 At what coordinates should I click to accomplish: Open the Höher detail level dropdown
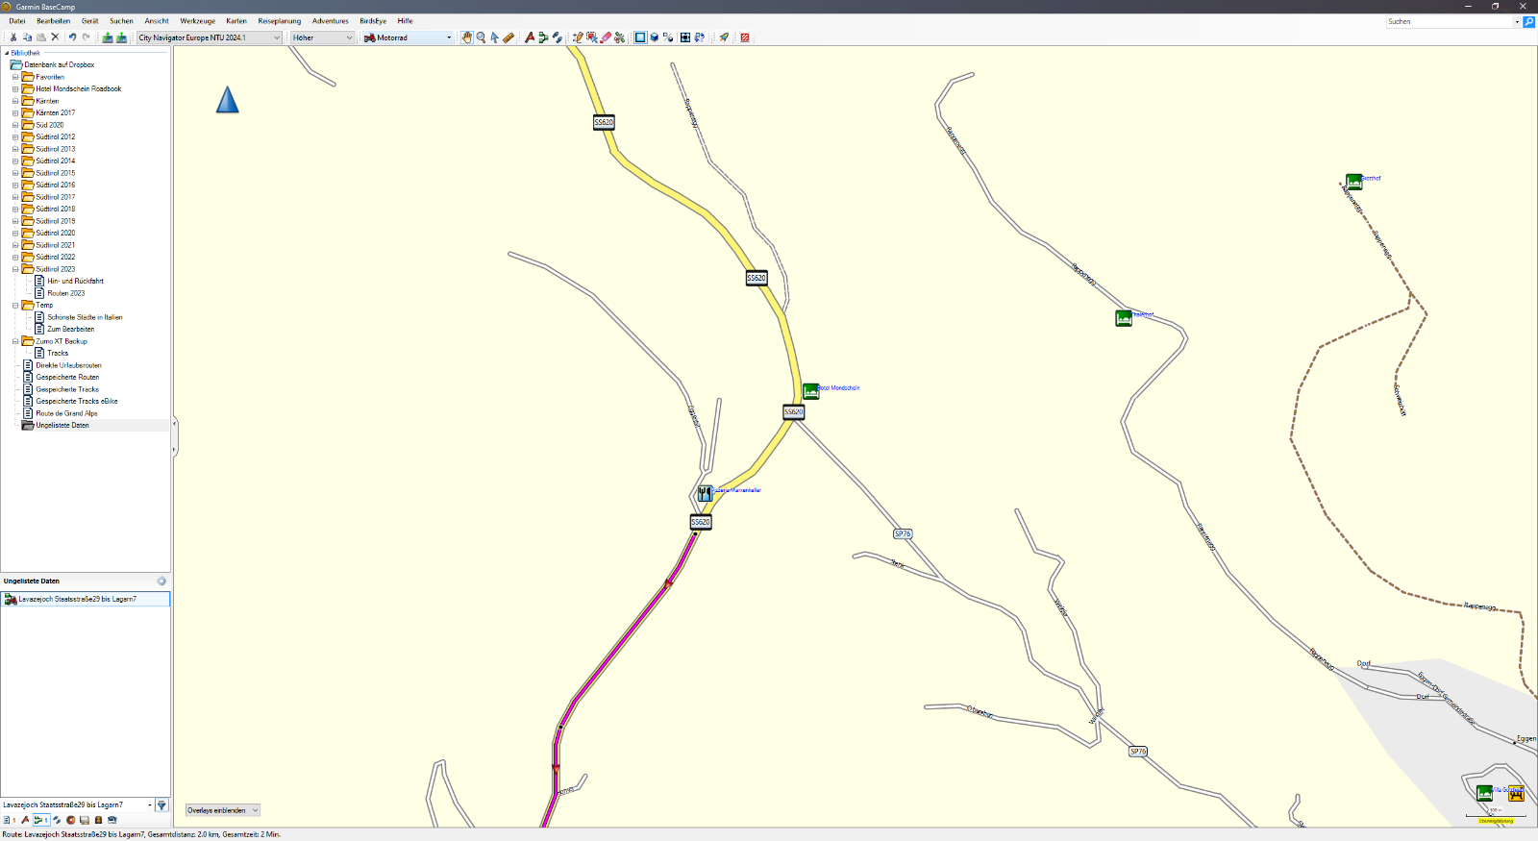[323, 37]
